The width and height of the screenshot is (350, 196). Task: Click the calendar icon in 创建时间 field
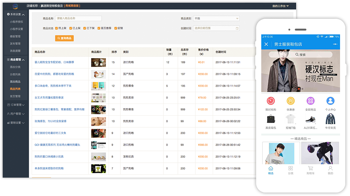(237, 28)
